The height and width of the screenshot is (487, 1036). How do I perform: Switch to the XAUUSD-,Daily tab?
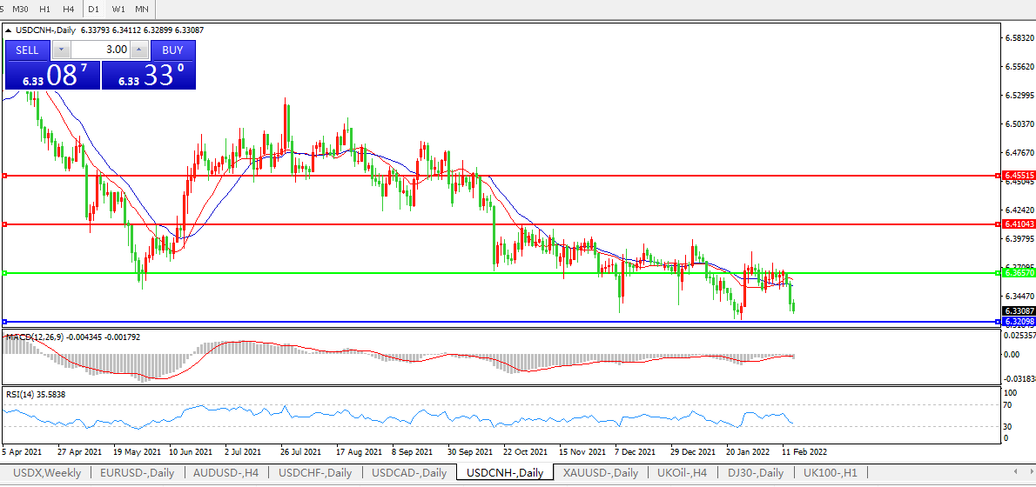pyautogui.click(x=600, y=473)
